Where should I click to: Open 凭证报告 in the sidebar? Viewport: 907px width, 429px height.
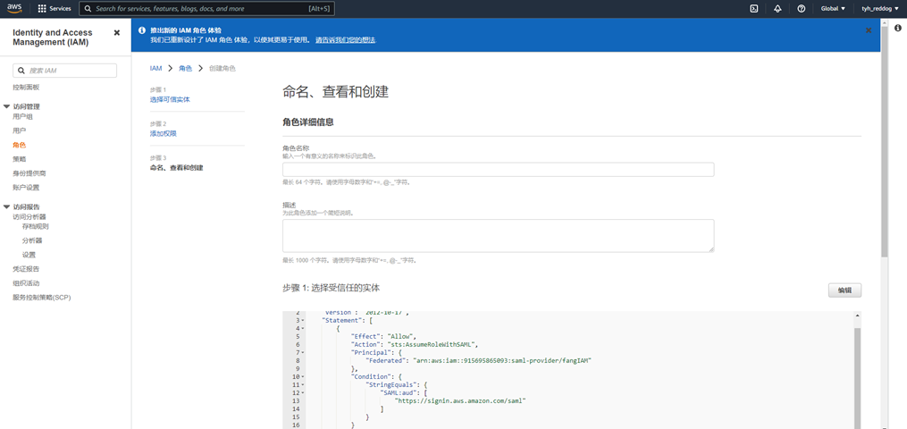point(26,269)
